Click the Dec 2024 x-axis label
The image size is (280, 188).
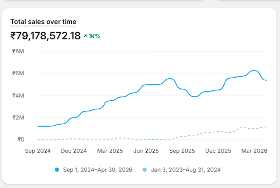74,151
